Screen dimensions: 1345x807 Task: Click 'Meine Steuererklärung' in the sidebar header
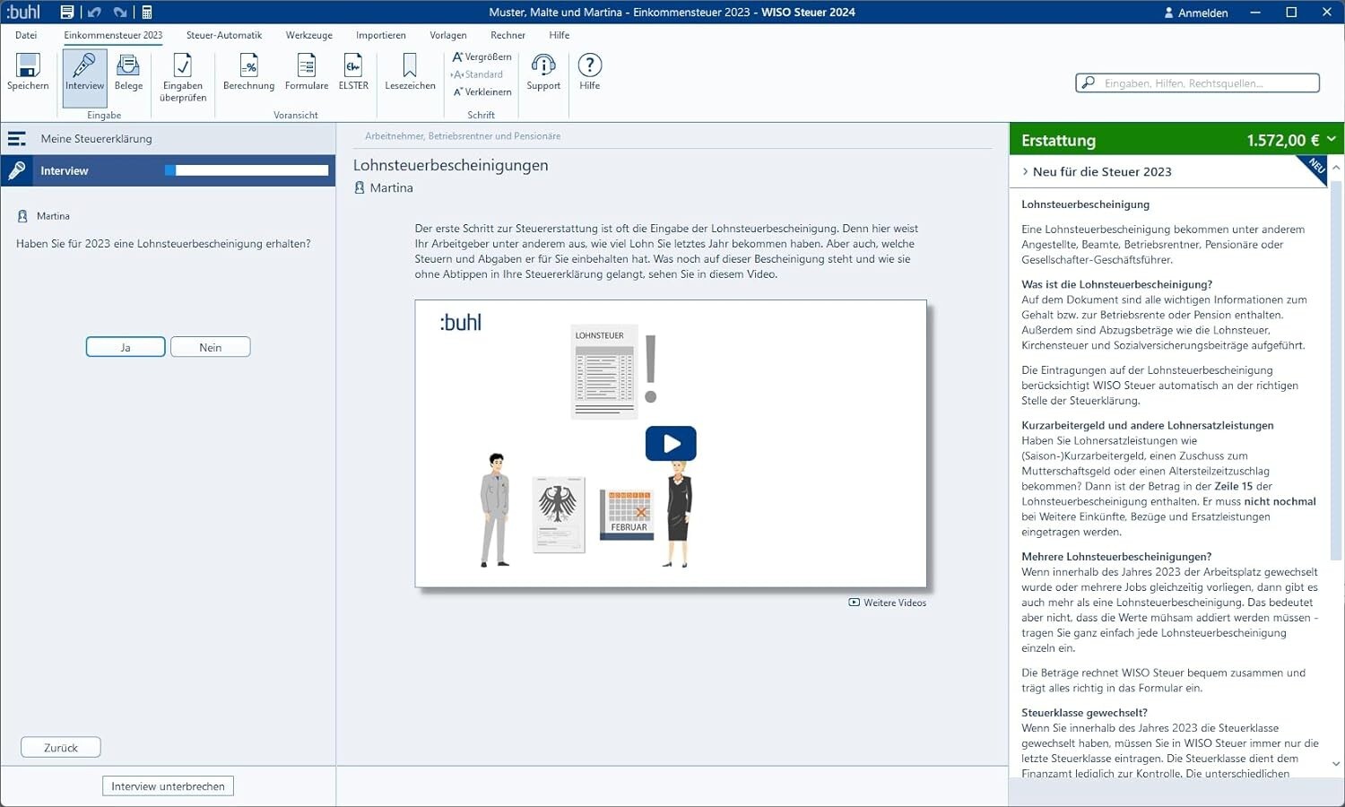coord(96,139)
